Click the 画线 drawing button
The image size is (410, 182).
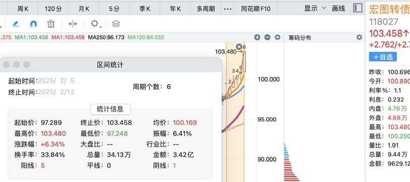click(x=338, y=9)
